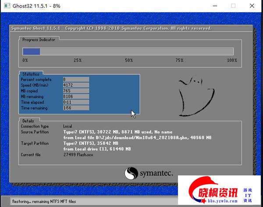Click the 'Current file' label
Viewport: 263px width, 207px height.
(x=31, y=155)
